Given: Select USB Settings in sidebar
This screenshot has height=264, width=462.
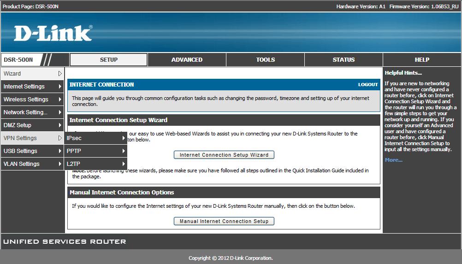Looking at the screenshot, I should coord(32,151).
